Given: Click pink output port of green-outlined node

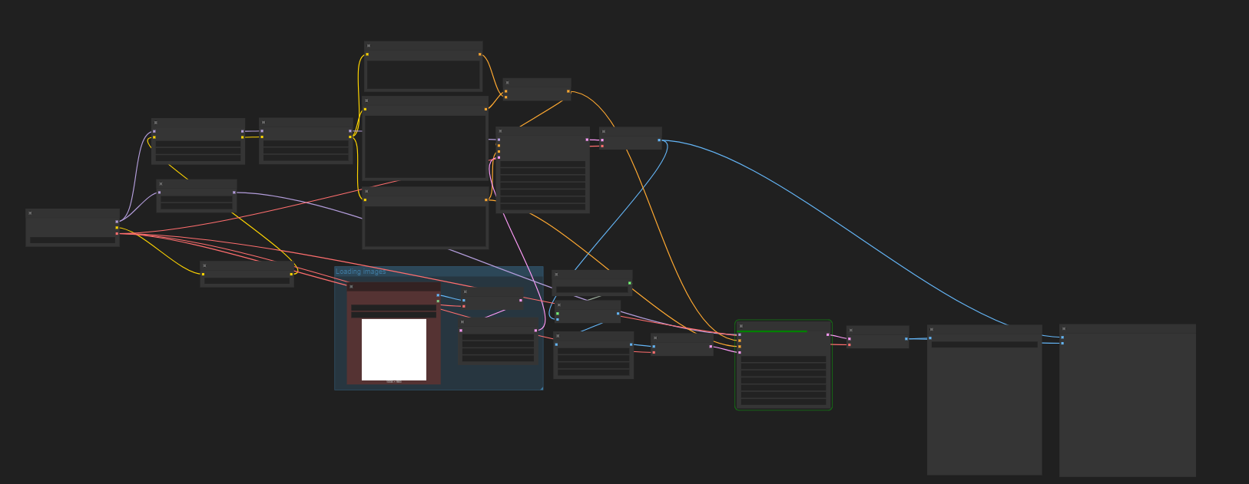Looking at the screenshot, I should [827, 334].
